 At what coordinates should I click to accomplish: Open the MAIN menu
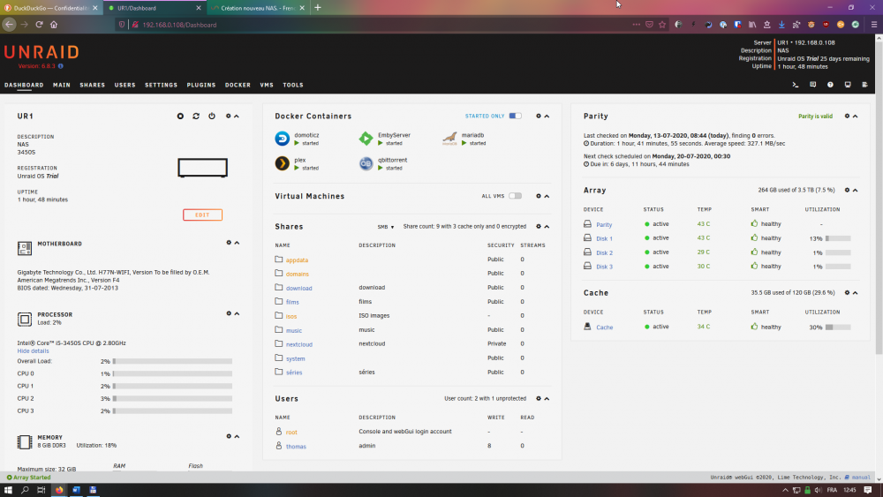(62, 85)
